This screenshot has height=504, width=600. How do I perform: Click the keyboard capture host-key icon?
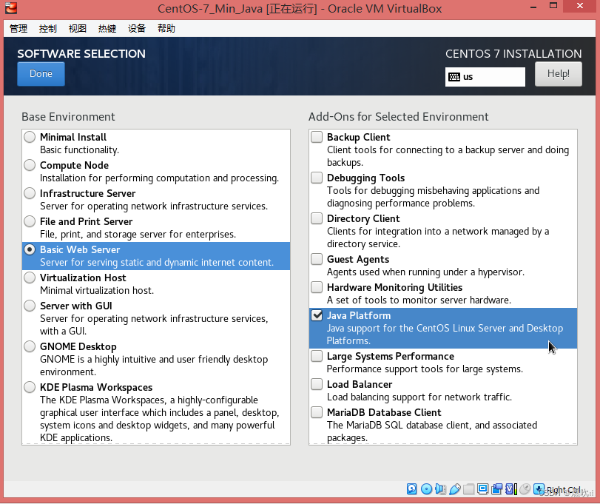(x=539, y=488)
